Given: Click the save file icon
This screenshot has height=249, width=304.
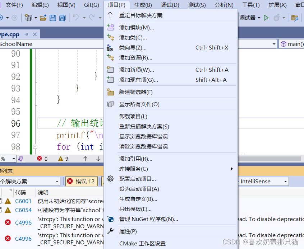Looking at the screenshot, I should tap(53, 18).
